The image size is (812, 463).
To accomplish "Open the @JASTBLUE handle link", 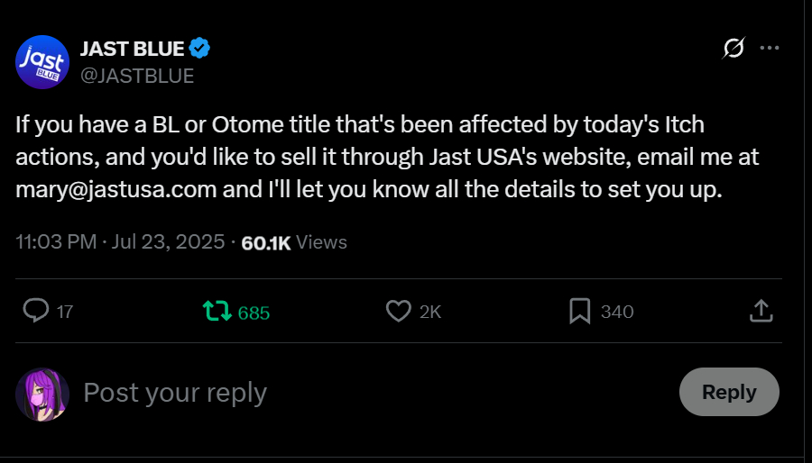I will point(137,76).
